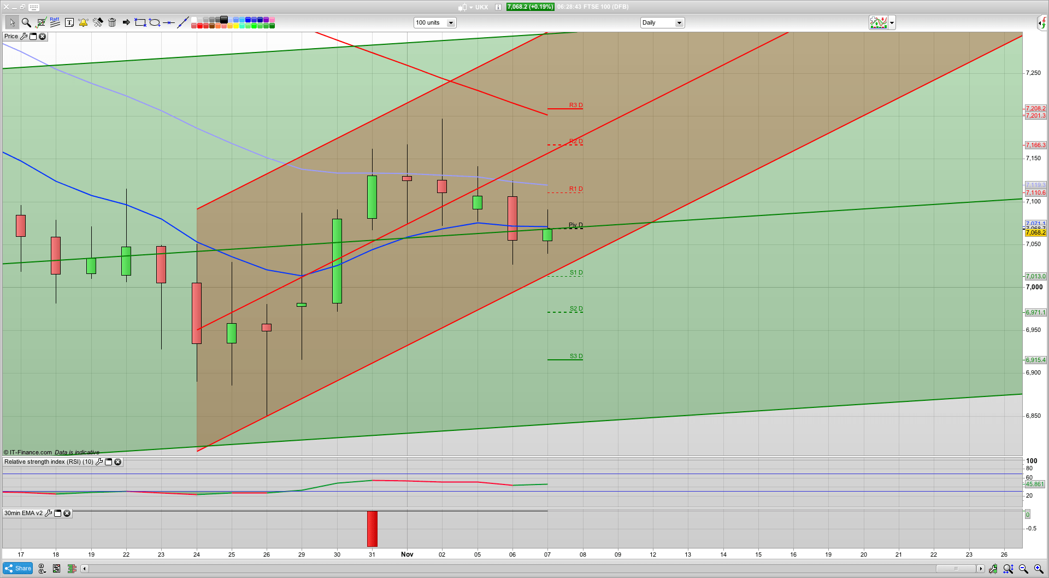This screenshot has height=578, width=1049.
Task: Click the R1 D resistance label
Action: click(x=576, y=189)
